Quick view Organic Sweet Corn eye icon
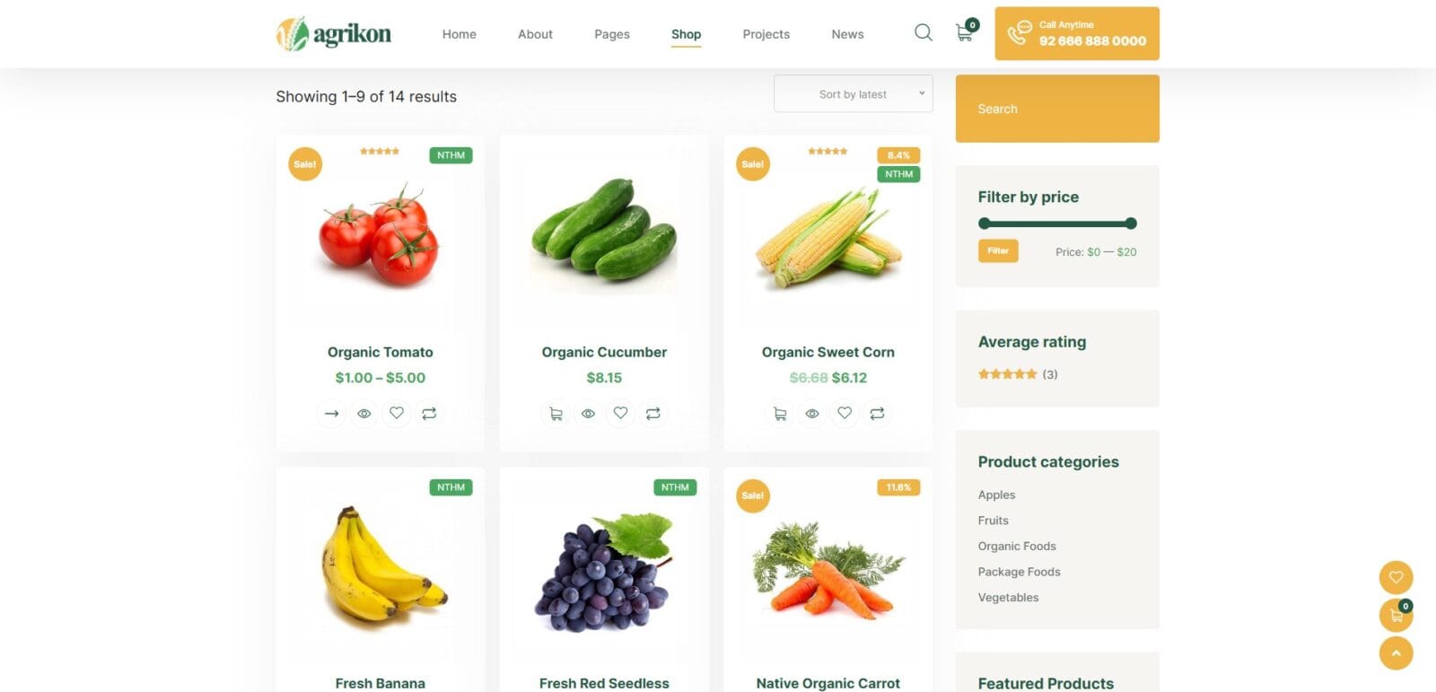Image resolution: width=1436 pixels, height=692 pixels. click(811, 414)
